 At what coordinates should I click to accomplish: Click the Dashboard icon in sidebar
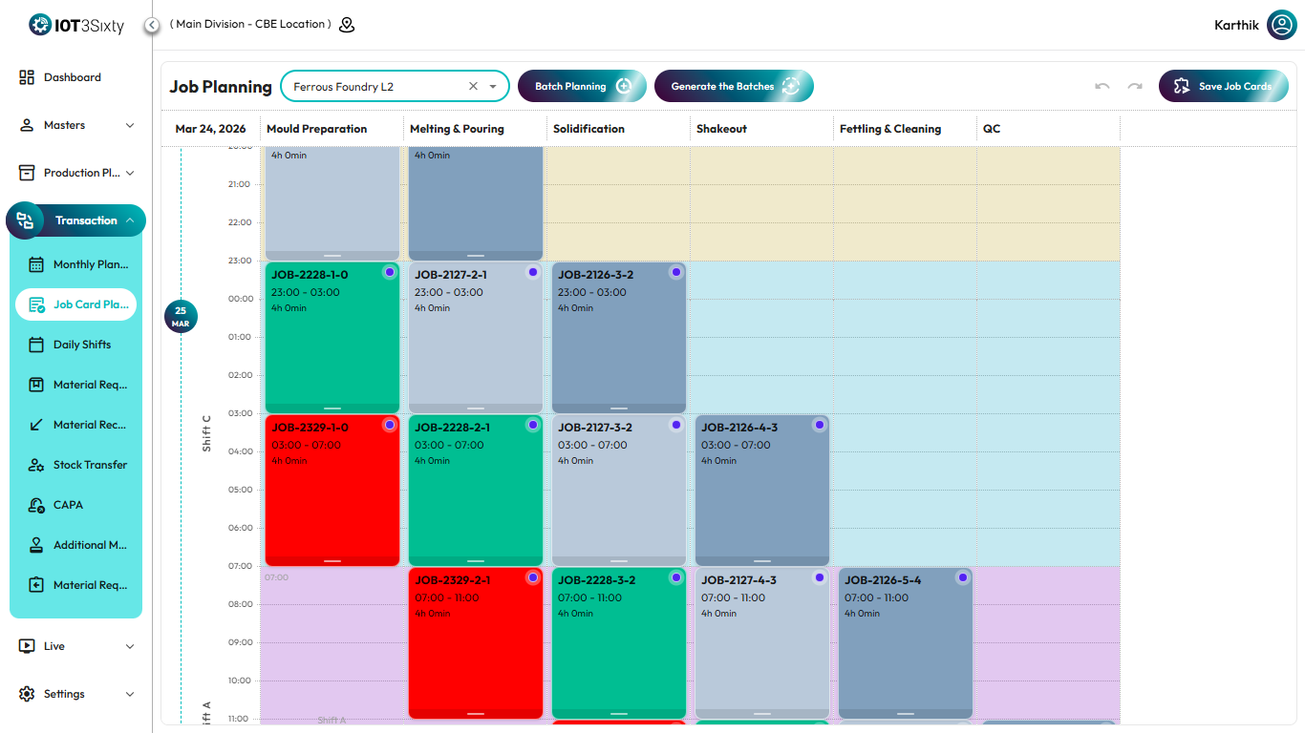coord(27,77)
